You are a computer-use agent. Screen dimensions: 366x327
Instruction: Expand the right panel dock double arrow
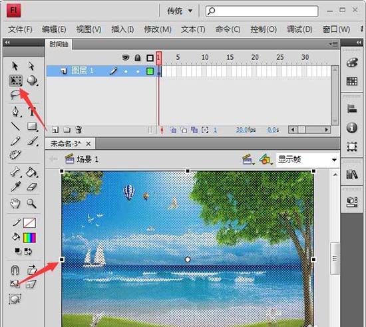tap(359, 42)
